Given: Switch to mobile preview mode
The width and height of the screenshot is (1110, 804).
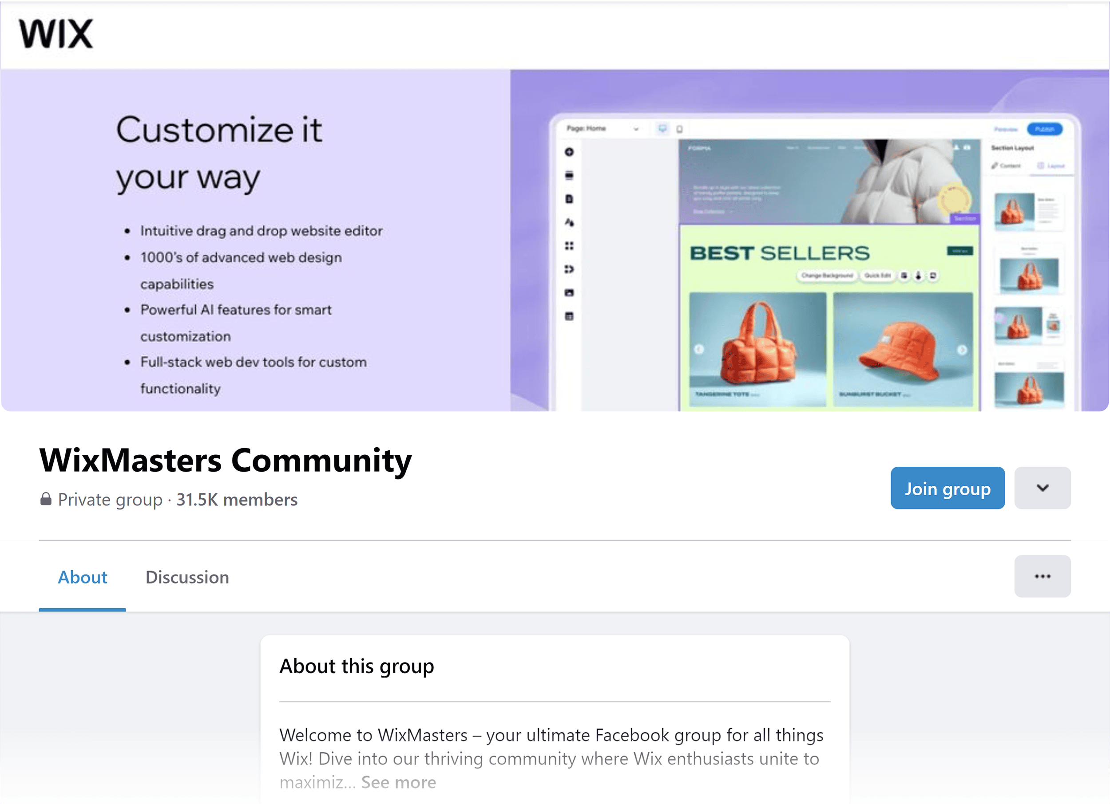Looking at the screenshot, I should click(x=680, y=129).
